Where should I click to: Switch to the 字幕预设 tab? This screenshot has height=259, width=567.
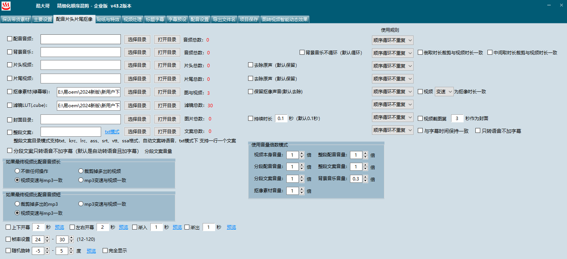click(177, 20)
